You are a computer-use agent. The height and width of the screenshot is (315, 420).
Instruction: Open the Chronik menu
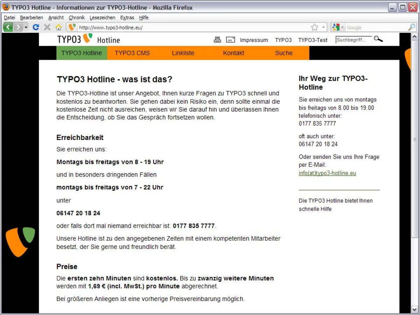(76, 17)
